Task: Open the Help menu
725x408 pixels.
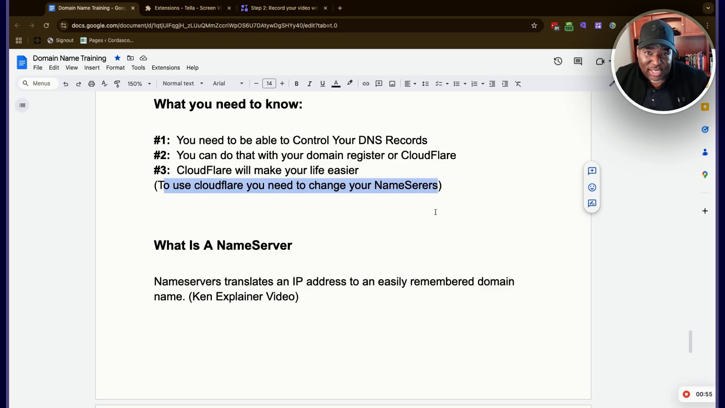Action: tap(192, 68)
